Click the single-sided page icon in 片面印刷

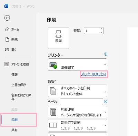(53, 112)
